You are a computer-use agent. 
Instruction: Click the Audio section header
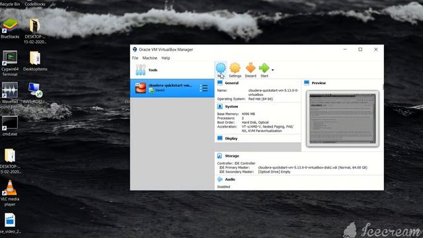pyautogui.click(x=230, y=179)
